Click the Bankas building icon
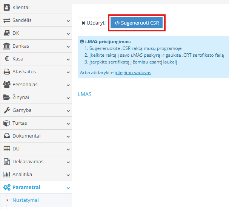Screen dimensions: 229x209 click(6, 46)
